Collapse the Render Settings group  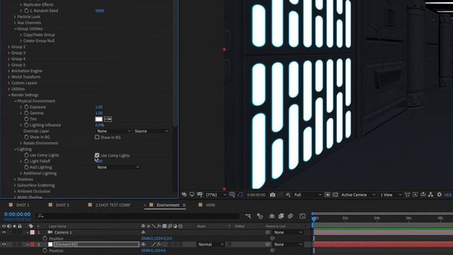pos(9,95)
